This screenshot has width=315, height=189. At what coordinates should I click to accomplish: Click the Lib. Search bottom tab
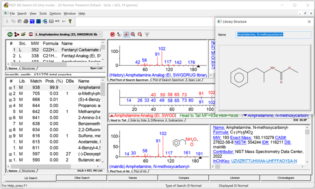pos(30,178)
